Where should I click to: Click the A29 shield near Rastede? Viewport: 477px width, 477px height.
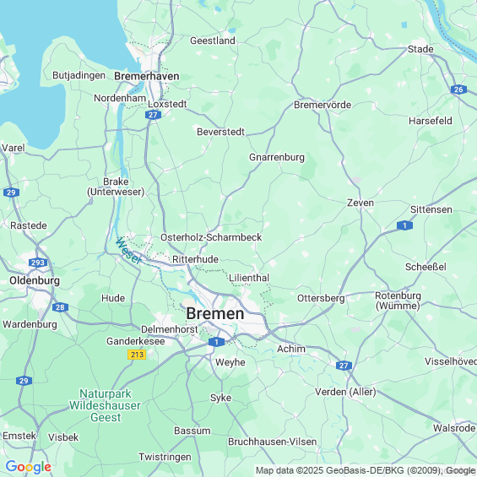pyautogui.click(x=11, y=192)
